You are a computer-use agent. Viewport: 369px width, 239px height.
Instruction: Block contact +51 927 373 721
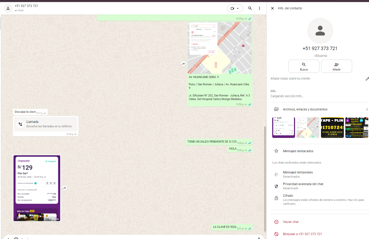pyautogui.click(x=302, y=234)
